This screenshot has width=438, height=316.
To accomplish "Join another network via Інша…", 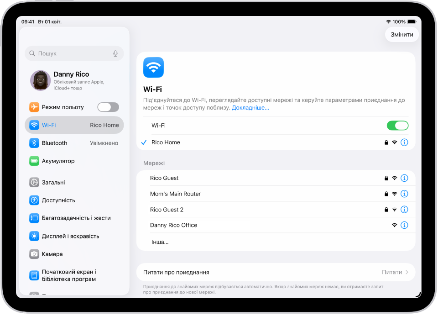I will click(276, 242).
